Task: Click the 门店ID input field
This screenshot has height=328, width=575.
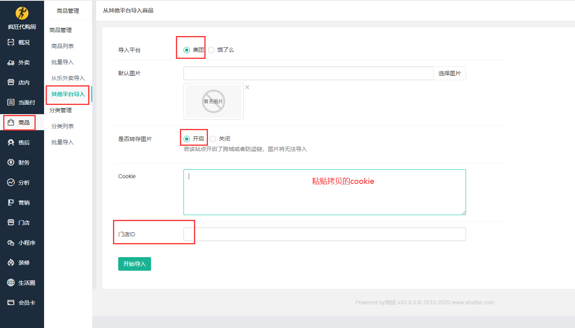Action: tap(325, 234)
